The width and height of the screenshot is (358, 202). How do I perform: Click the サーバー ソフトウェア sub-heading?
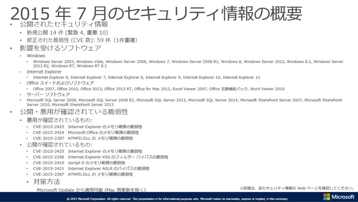tap(48, 95)
